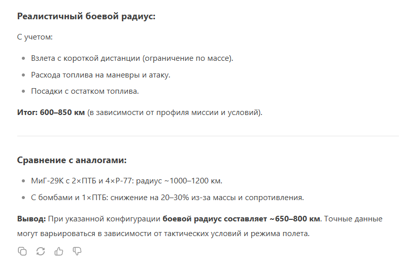Click the bold text "Итог: 600–850 км"
Viewport: 407px width, 269px height.
pos(51,112)
